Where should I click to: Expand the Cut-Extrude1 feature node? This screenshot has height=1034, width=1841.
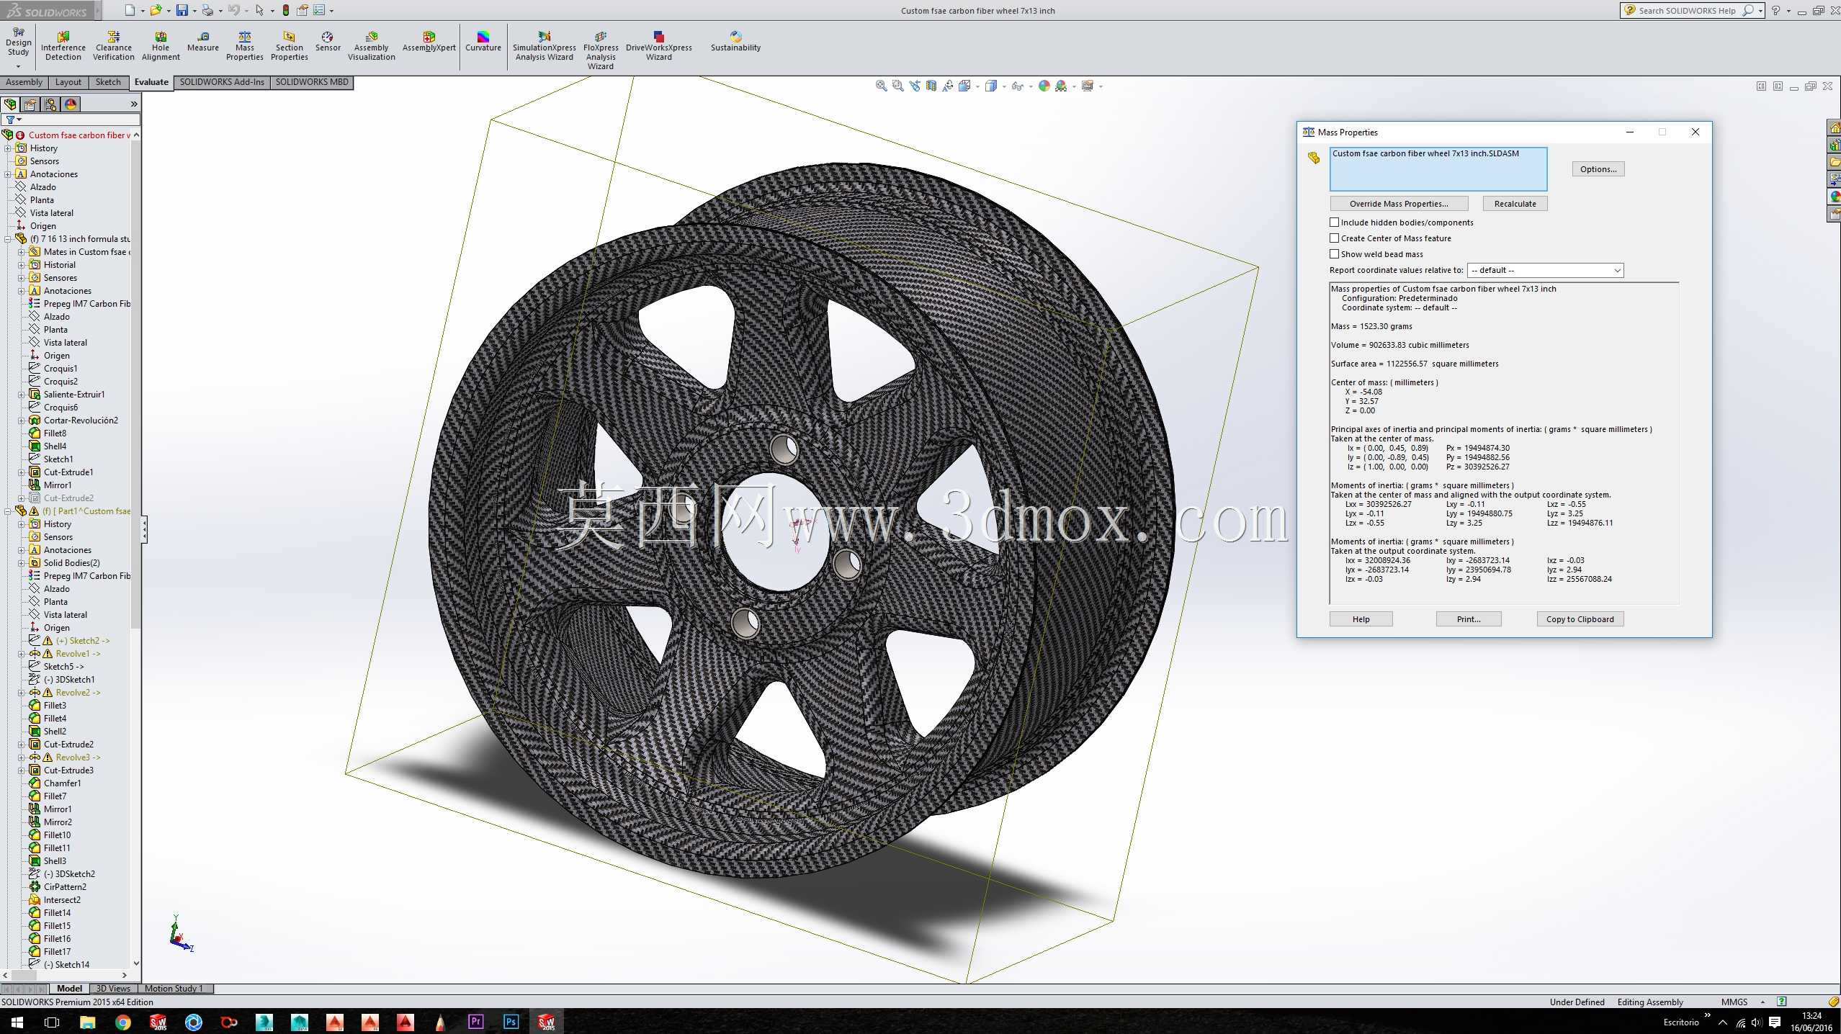click(x=22, y=472)
